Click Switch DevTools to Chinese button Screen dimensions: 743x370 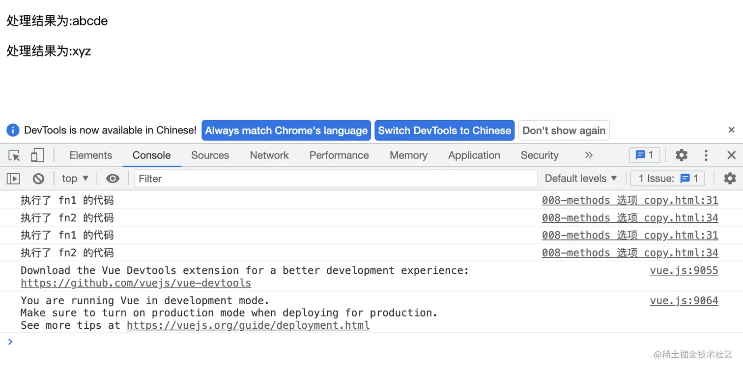(x=445, y=131)
